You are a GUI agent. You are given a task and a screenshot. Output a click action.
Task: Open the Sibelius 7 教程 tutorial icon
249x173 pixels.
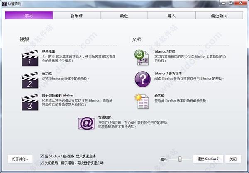click(x=142, y=58)
